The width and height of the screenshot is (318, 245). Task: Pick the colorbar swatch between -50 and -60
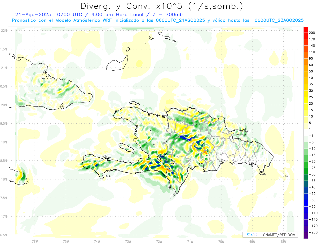coord(306,197)
